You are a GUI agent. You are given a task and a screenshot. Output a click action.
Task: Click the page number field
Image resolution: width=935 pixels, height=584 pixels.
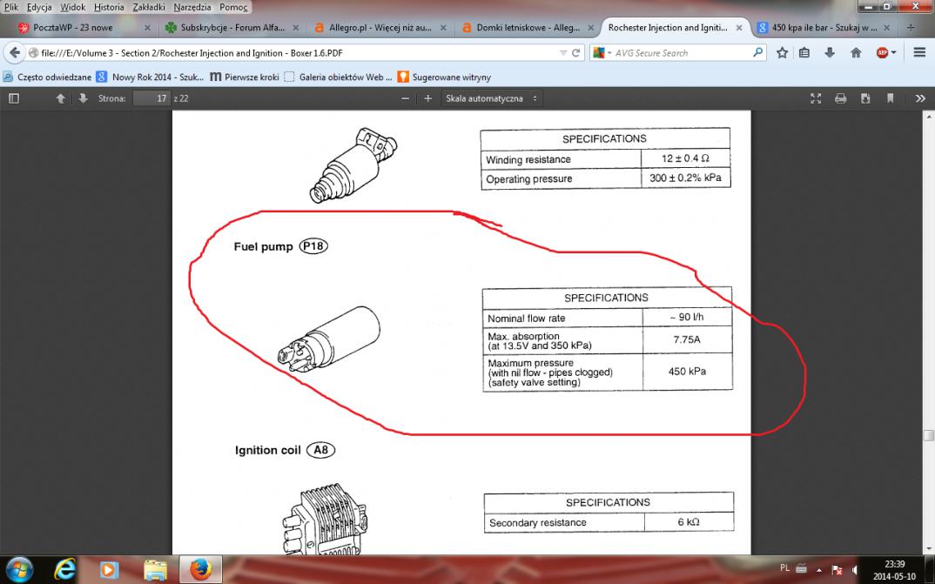(x=151, y=98)
